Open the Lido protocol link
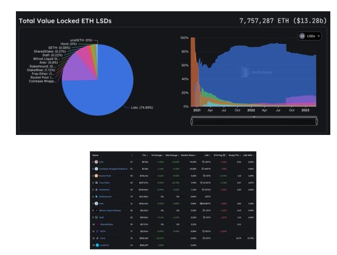The height and width of the screenshot is (255, 337). click(x=101, y=162)
